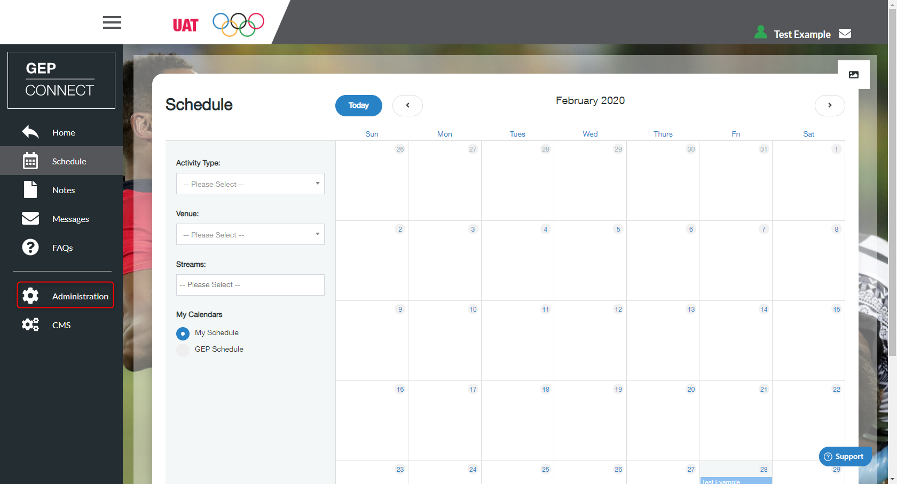Click the FAQs question mark icon
897x484 pixels.
point(30,247)
